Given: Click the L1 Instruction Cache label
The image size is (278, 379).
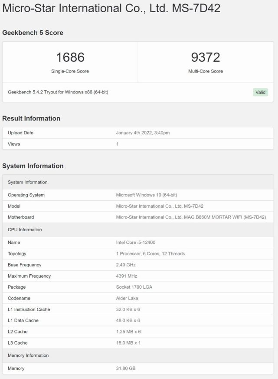Looking at the screenshot, I should pyautogui.click(x=29, y=309).
